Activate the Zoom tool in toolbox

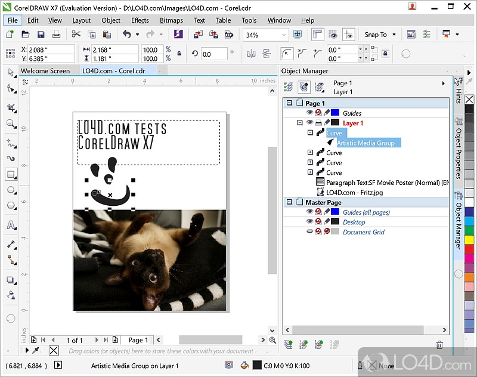tap(11, 124)
